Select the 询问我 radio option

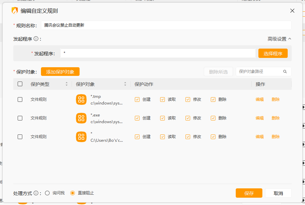click(x=47, y=193)
